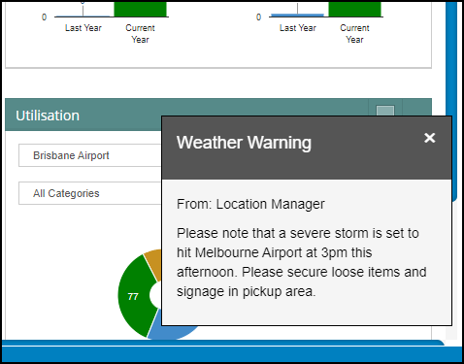The height and width of the screenshot is (364, 464).
Task: Click the right chart's blue Last Year bar
Action: click(297, 15)
